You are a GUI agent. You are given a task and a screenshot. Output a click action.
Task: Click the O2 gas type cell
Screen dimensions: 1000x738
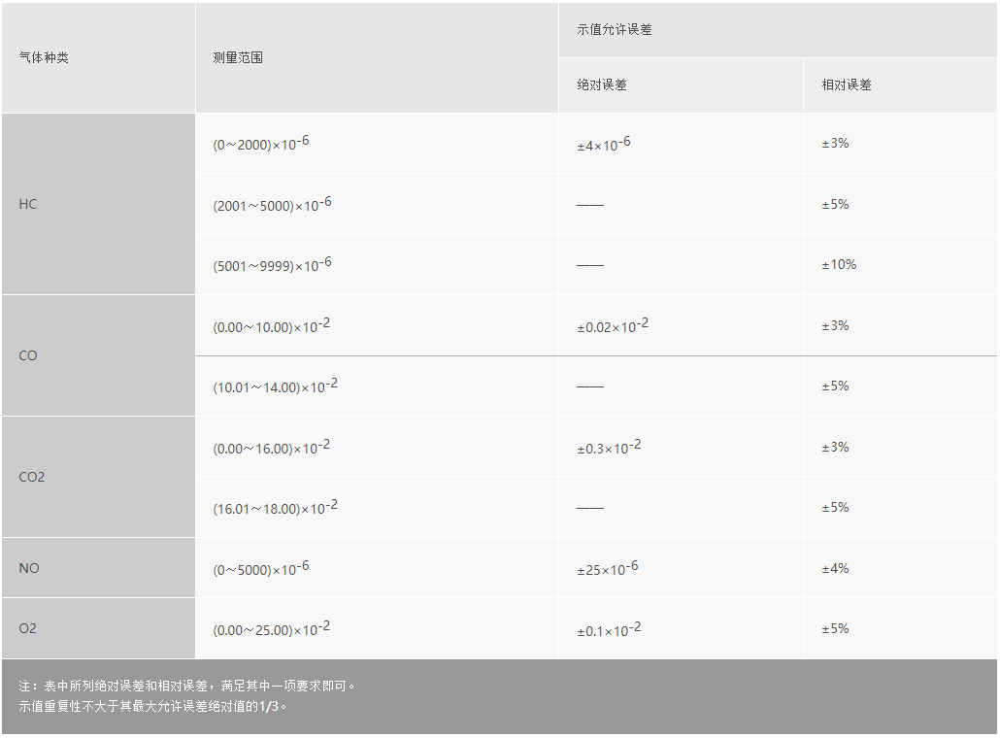(x=28, y=629)
